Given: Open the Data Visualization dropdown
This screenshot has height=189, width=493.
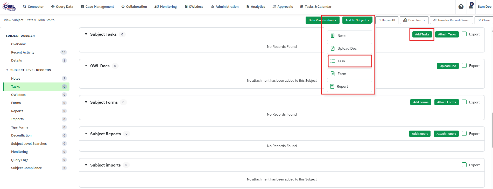Looking at the screenshot, I should 322,20.
